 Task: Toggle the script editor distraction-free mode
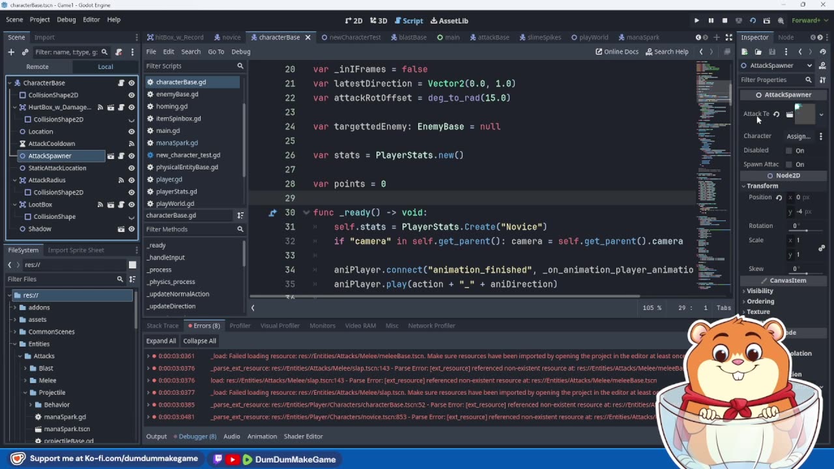[729, 37]
